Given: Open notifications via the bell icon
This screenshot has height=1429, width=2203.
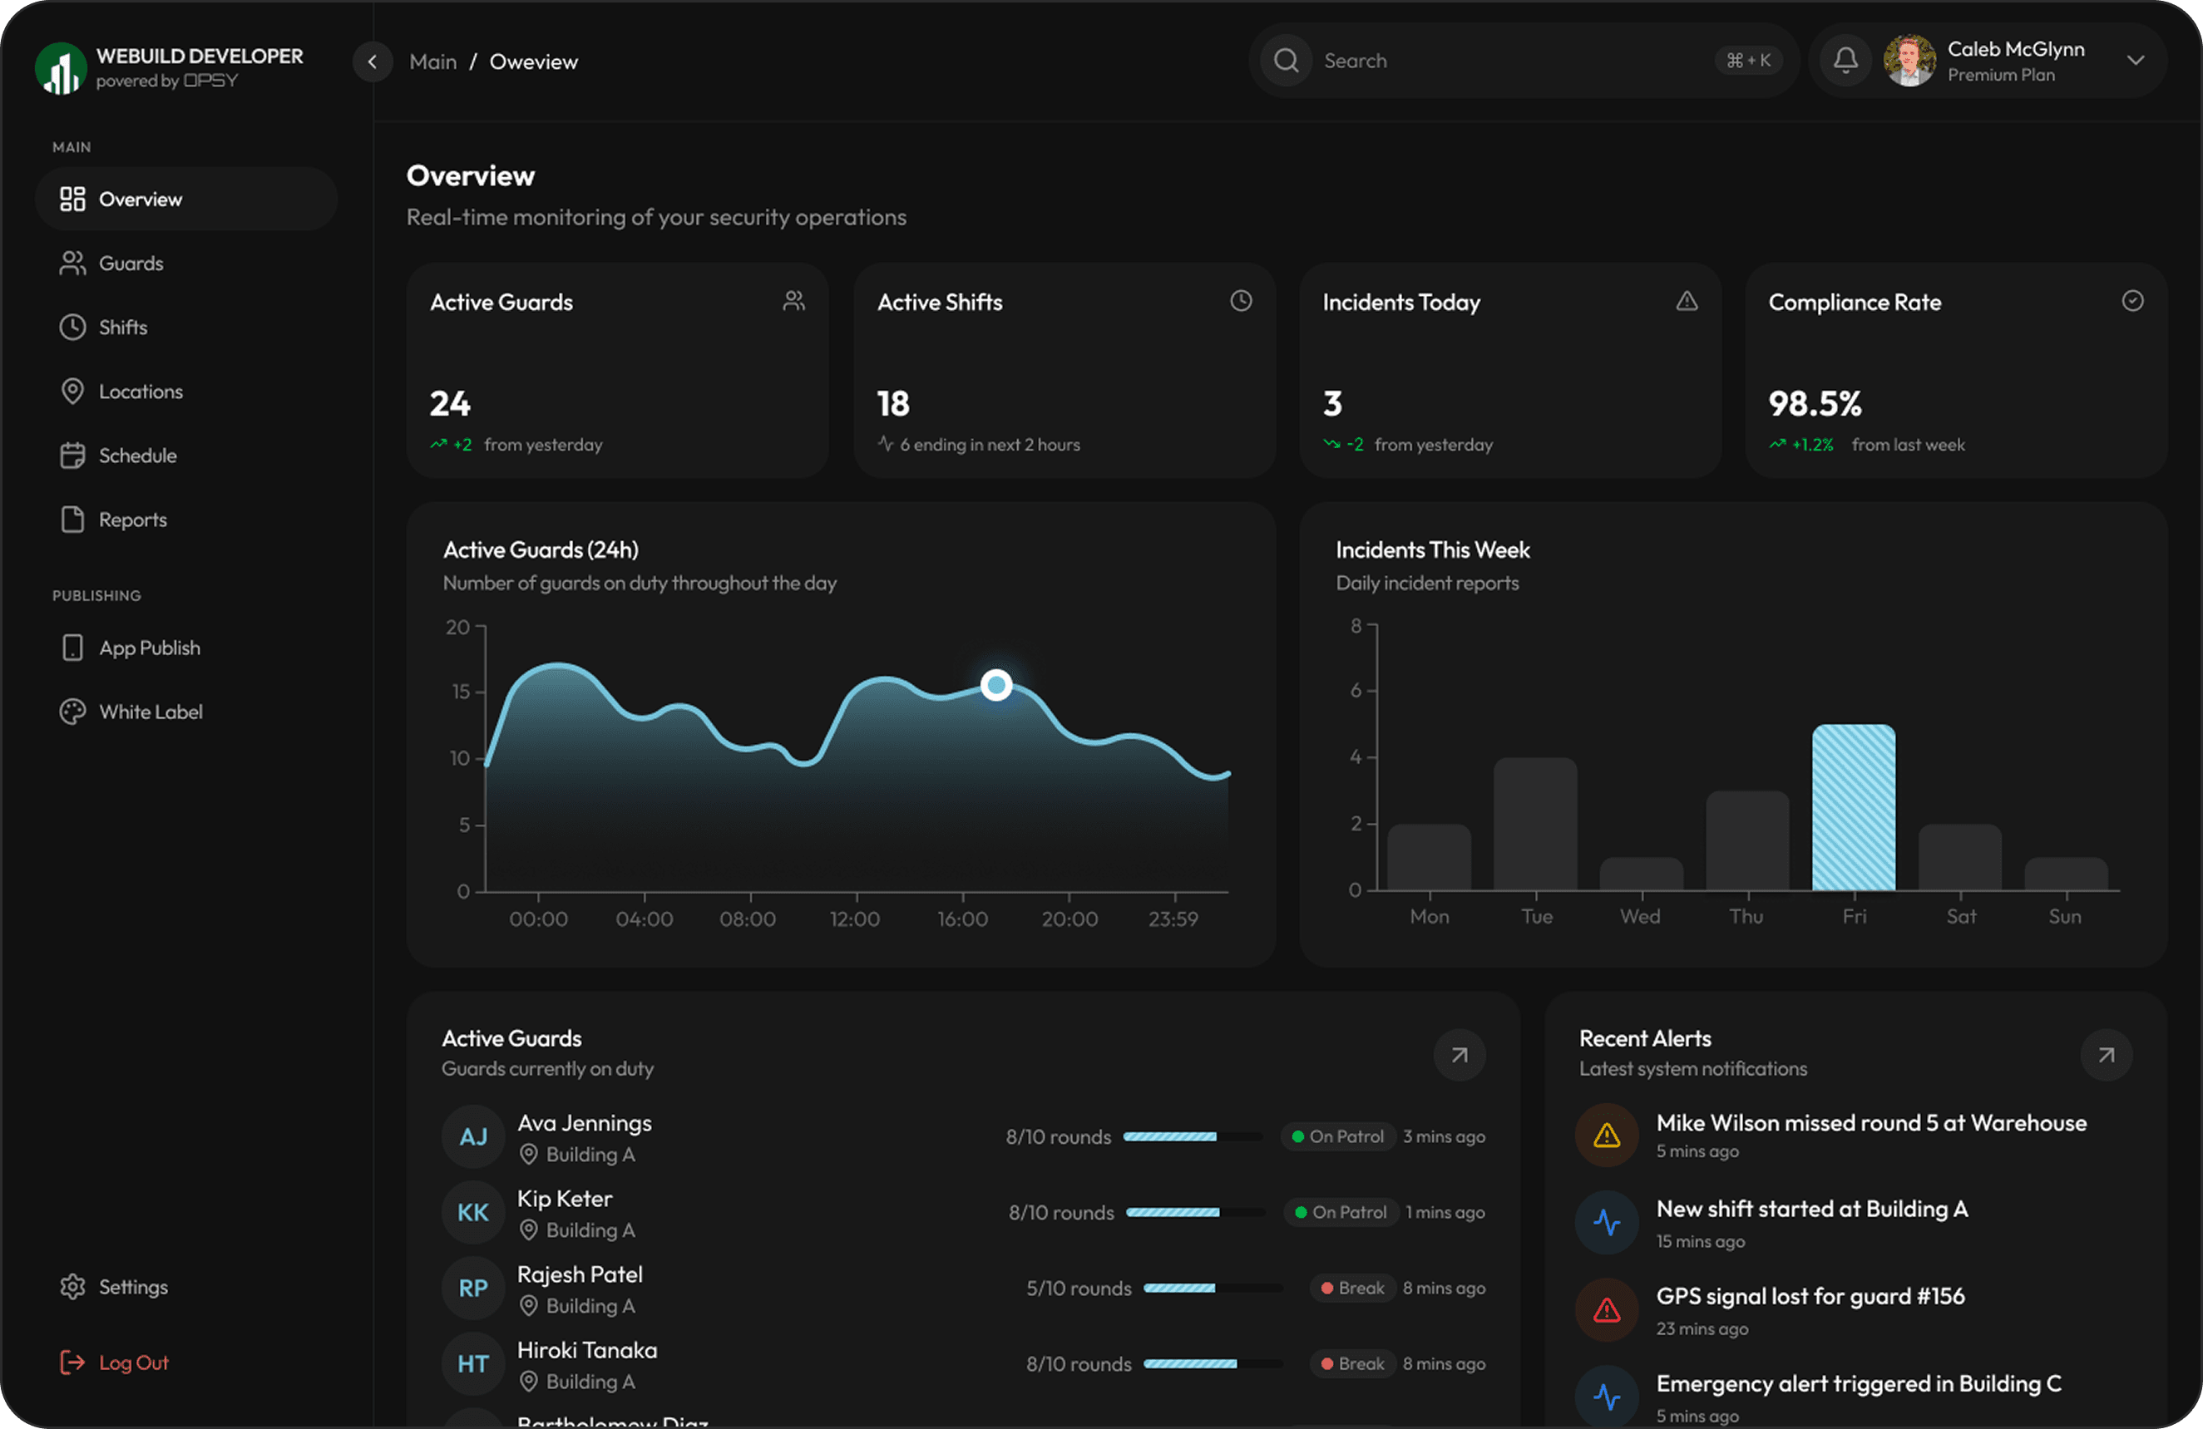Looking at the screenshot, I should pyautogui.click(x=1845, y=61).
